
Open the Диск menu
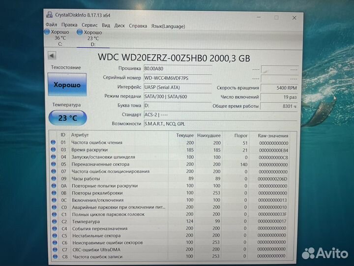(x=119, y=26)
